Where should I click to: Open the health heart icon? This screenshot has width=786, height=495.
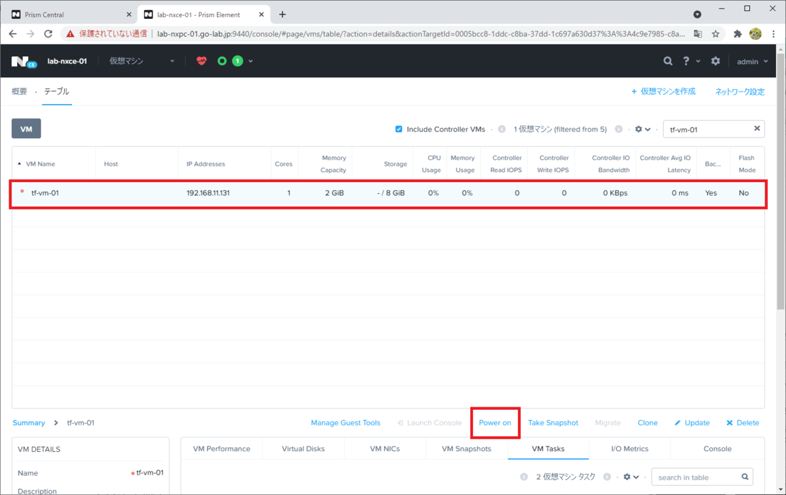[x=202, y=61]
